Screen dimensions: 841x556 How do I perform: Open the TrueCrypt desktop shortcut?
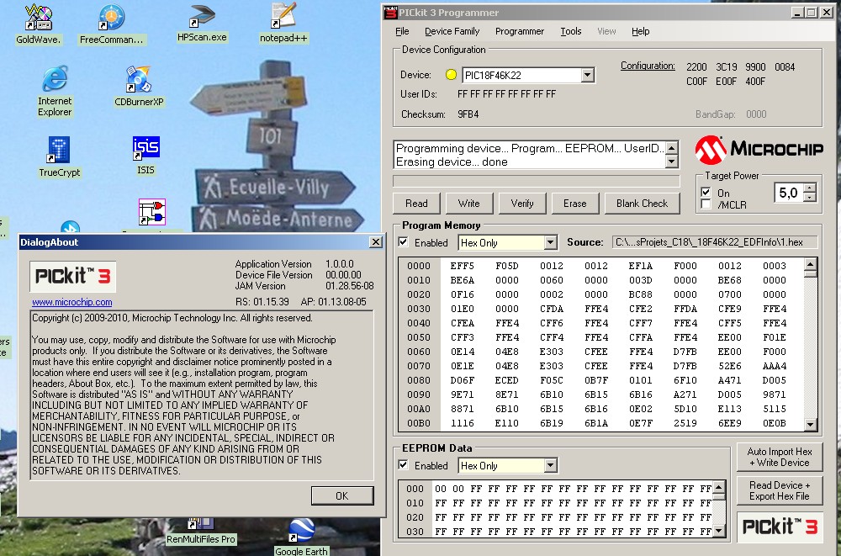click(59, 156)
